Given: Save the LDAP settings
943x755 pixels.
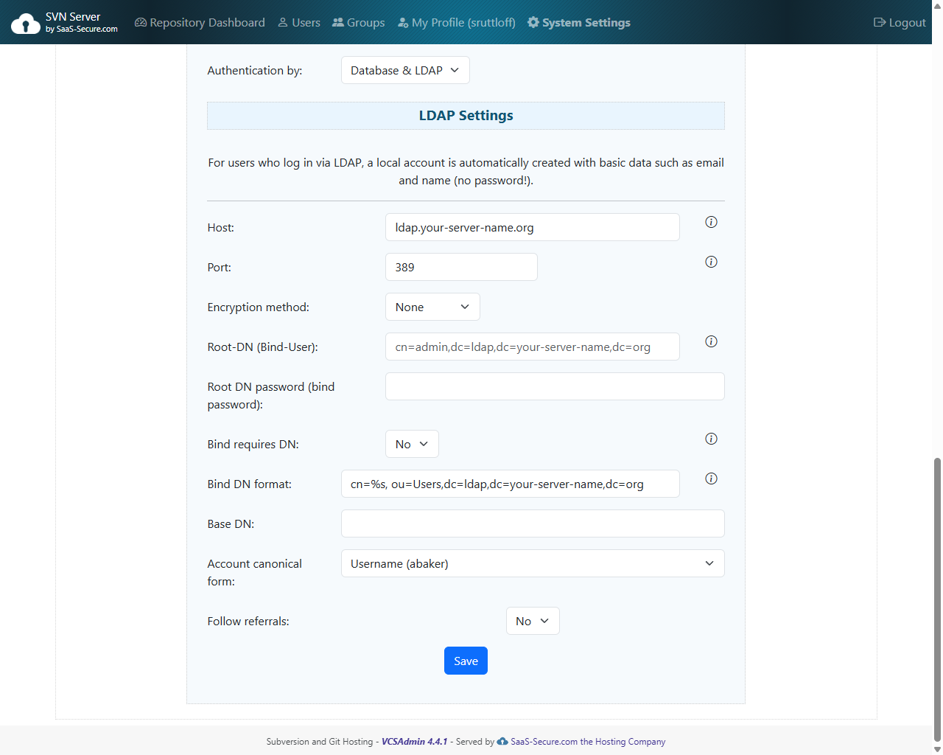Looking at the screenshot, I should pos(466,661).
